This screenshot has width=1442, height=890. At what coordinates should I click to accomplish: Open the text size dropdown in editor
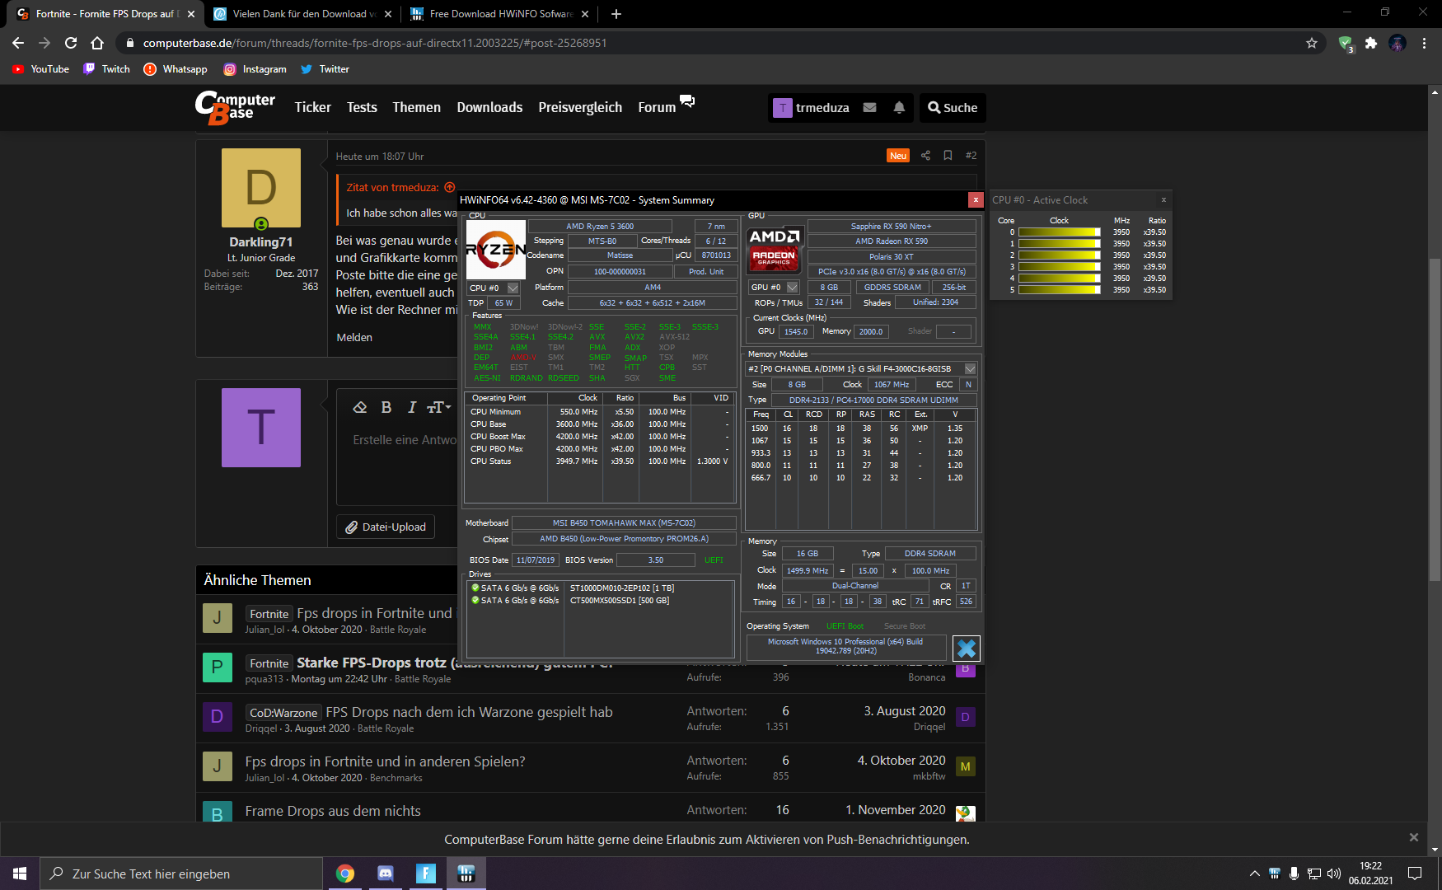click(x=438, y=407)
